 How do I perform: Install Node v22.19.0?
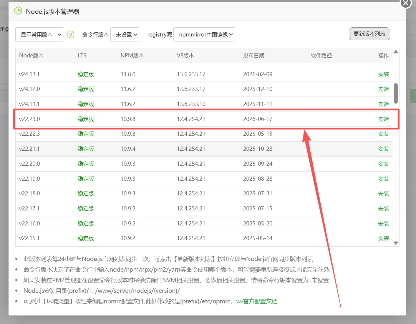[384, 179]
